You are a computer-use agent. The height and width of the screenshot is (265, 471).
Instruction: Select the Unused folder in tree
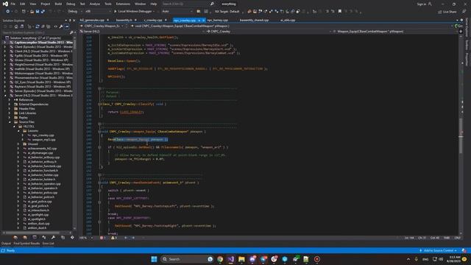(32, 144)
